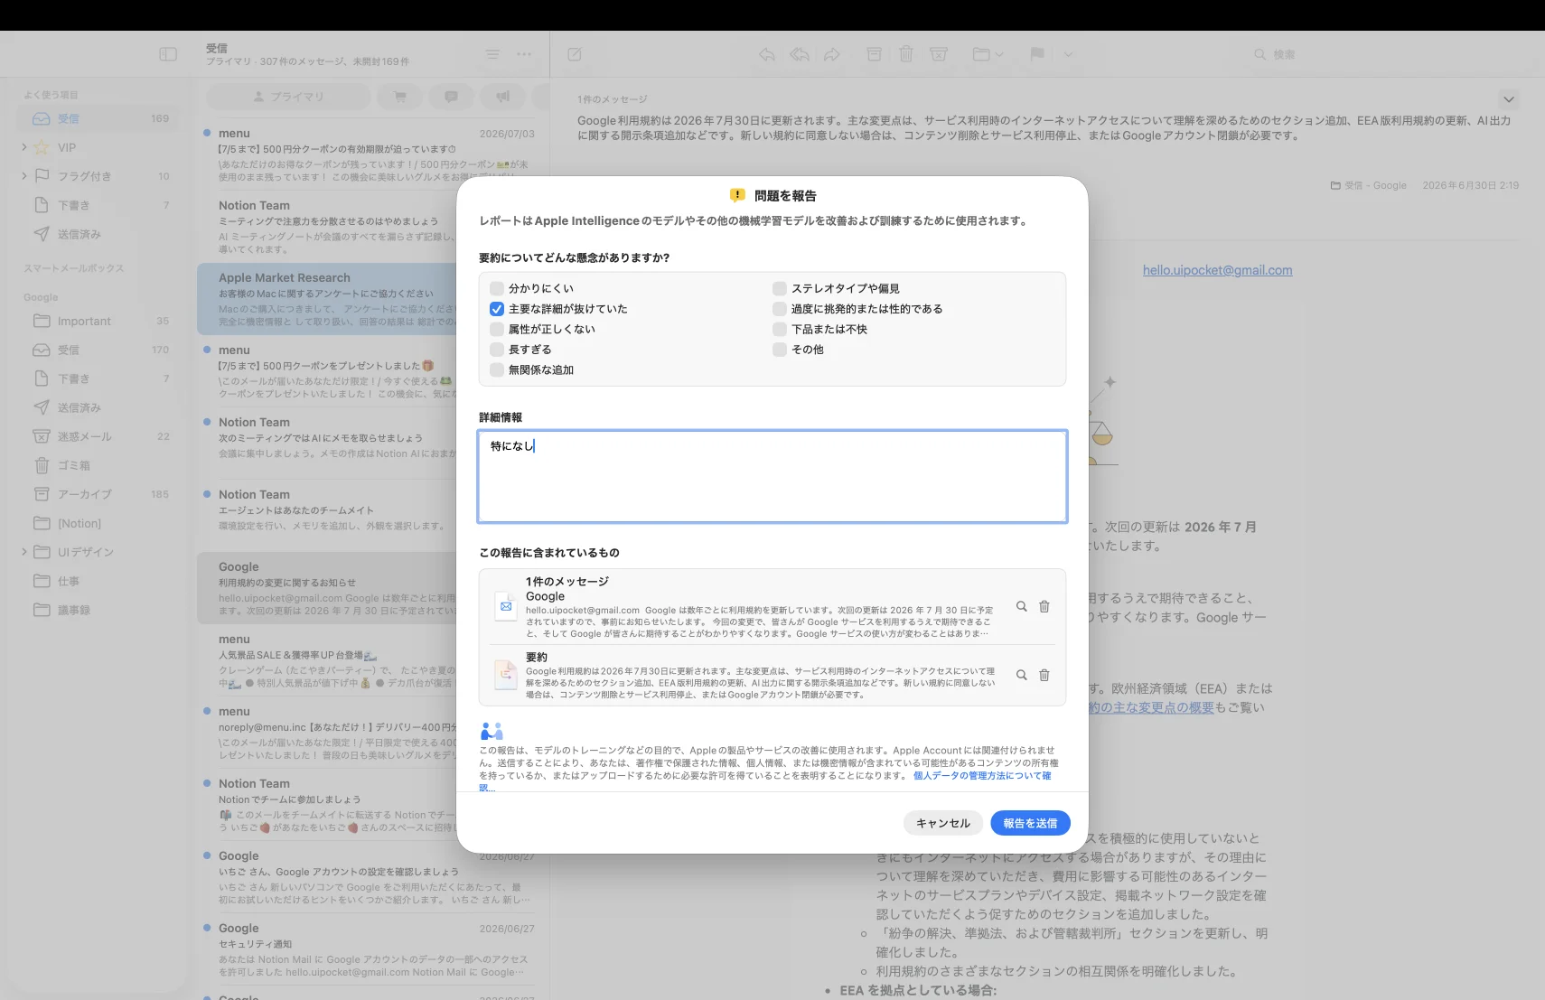
Task: Open the Google 受信 folder with 170 count
Action: [x=98, y=350]
